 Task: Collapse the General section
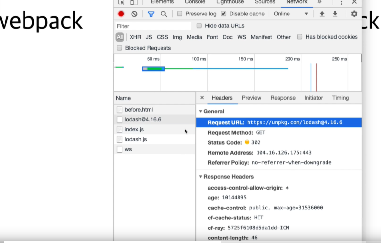click(200, 112)
